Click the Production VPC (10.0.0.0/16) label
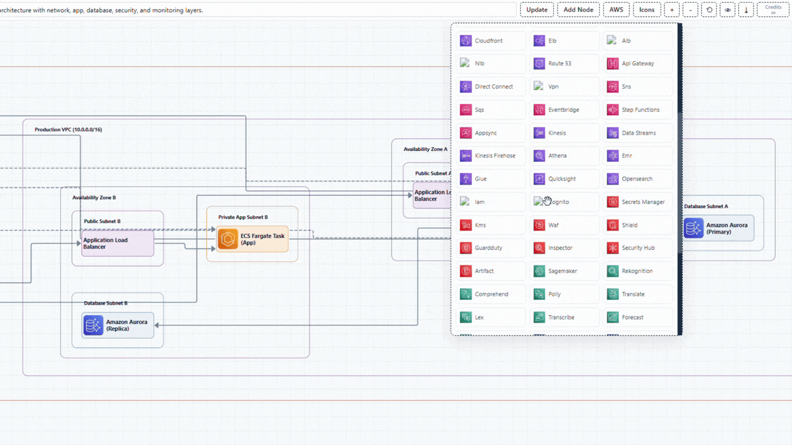This screenshot has width=792, height=445. 68,130
